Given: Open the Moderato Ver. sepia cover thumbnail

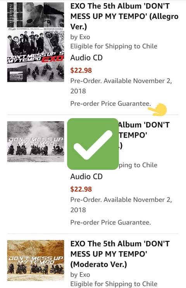Looking at the screenshot, I should (x=36, y=260).
